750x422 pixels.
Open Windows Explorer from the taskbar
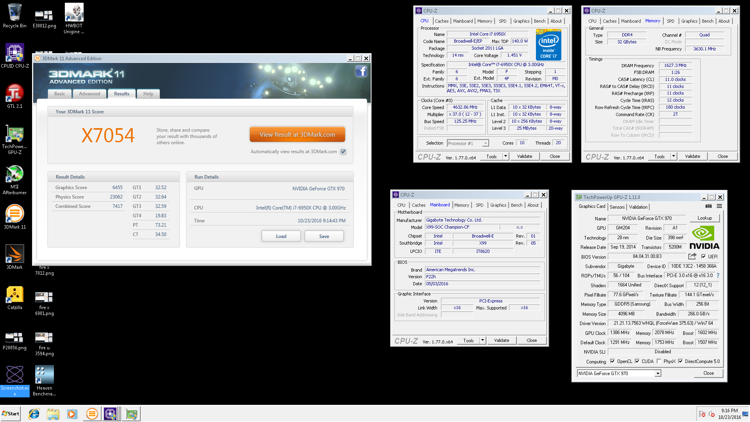point(53,414)
